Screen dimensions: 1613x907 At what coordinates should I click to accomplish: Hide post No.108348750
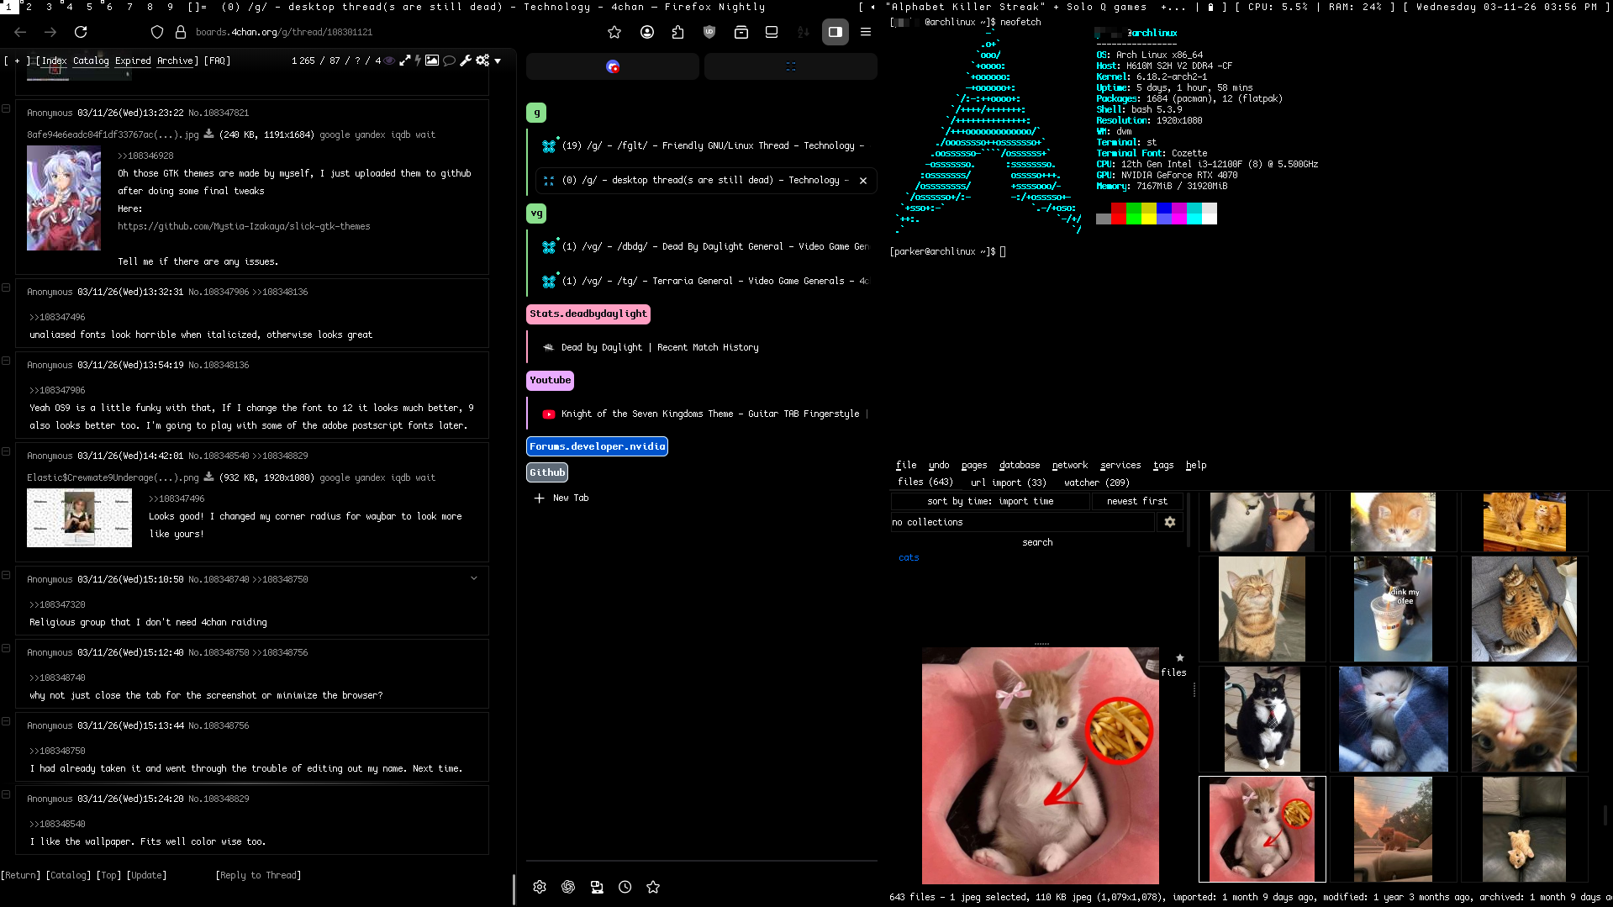(x=6, y=648)
